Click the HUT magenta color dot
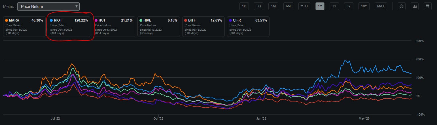Viewport: 437px width, 125px height. pyautogui.click(x=96, y=21)
